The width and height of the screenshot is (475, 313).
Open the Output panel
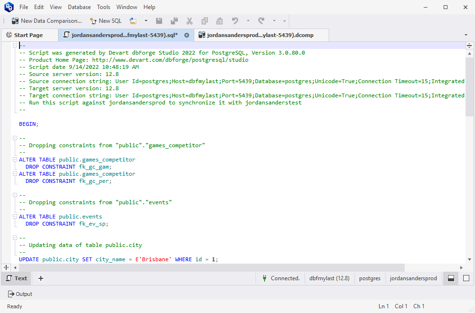click(x=20, y=294)
